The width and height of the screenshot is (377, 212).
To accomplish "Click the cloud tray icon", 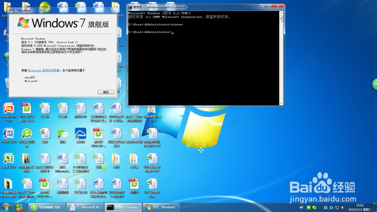I will coord(331,207).
